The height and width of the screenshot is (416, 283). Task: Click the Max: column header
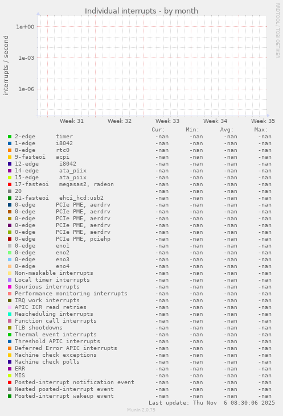pos(261,130)
